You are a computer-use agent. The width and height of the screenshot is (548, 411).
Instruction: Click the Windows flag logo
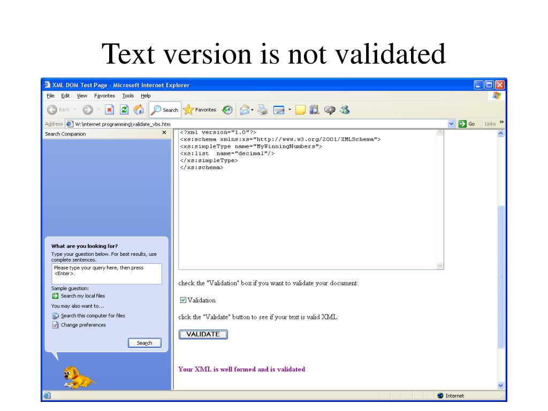coord(497,96)
